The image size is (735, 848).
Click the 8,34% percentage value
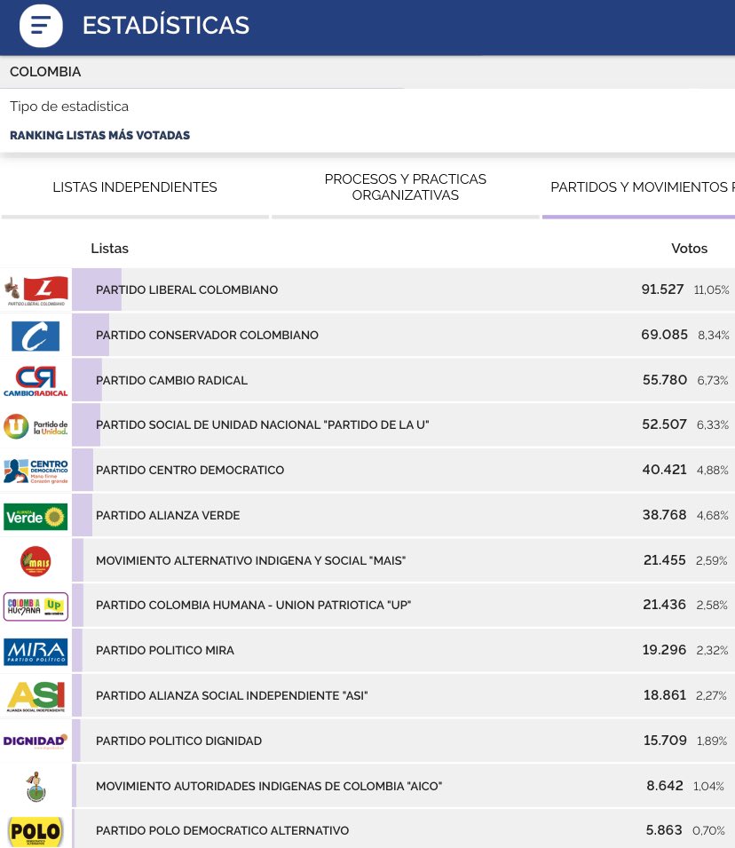coord(714,336)
